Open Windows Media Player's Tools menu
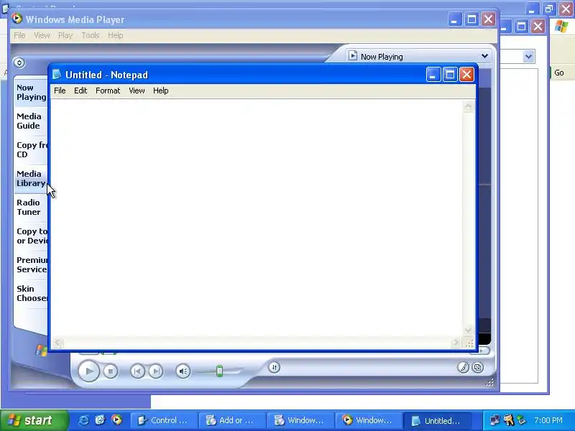This screenshot has width=575, height=431. coord(91,35)
